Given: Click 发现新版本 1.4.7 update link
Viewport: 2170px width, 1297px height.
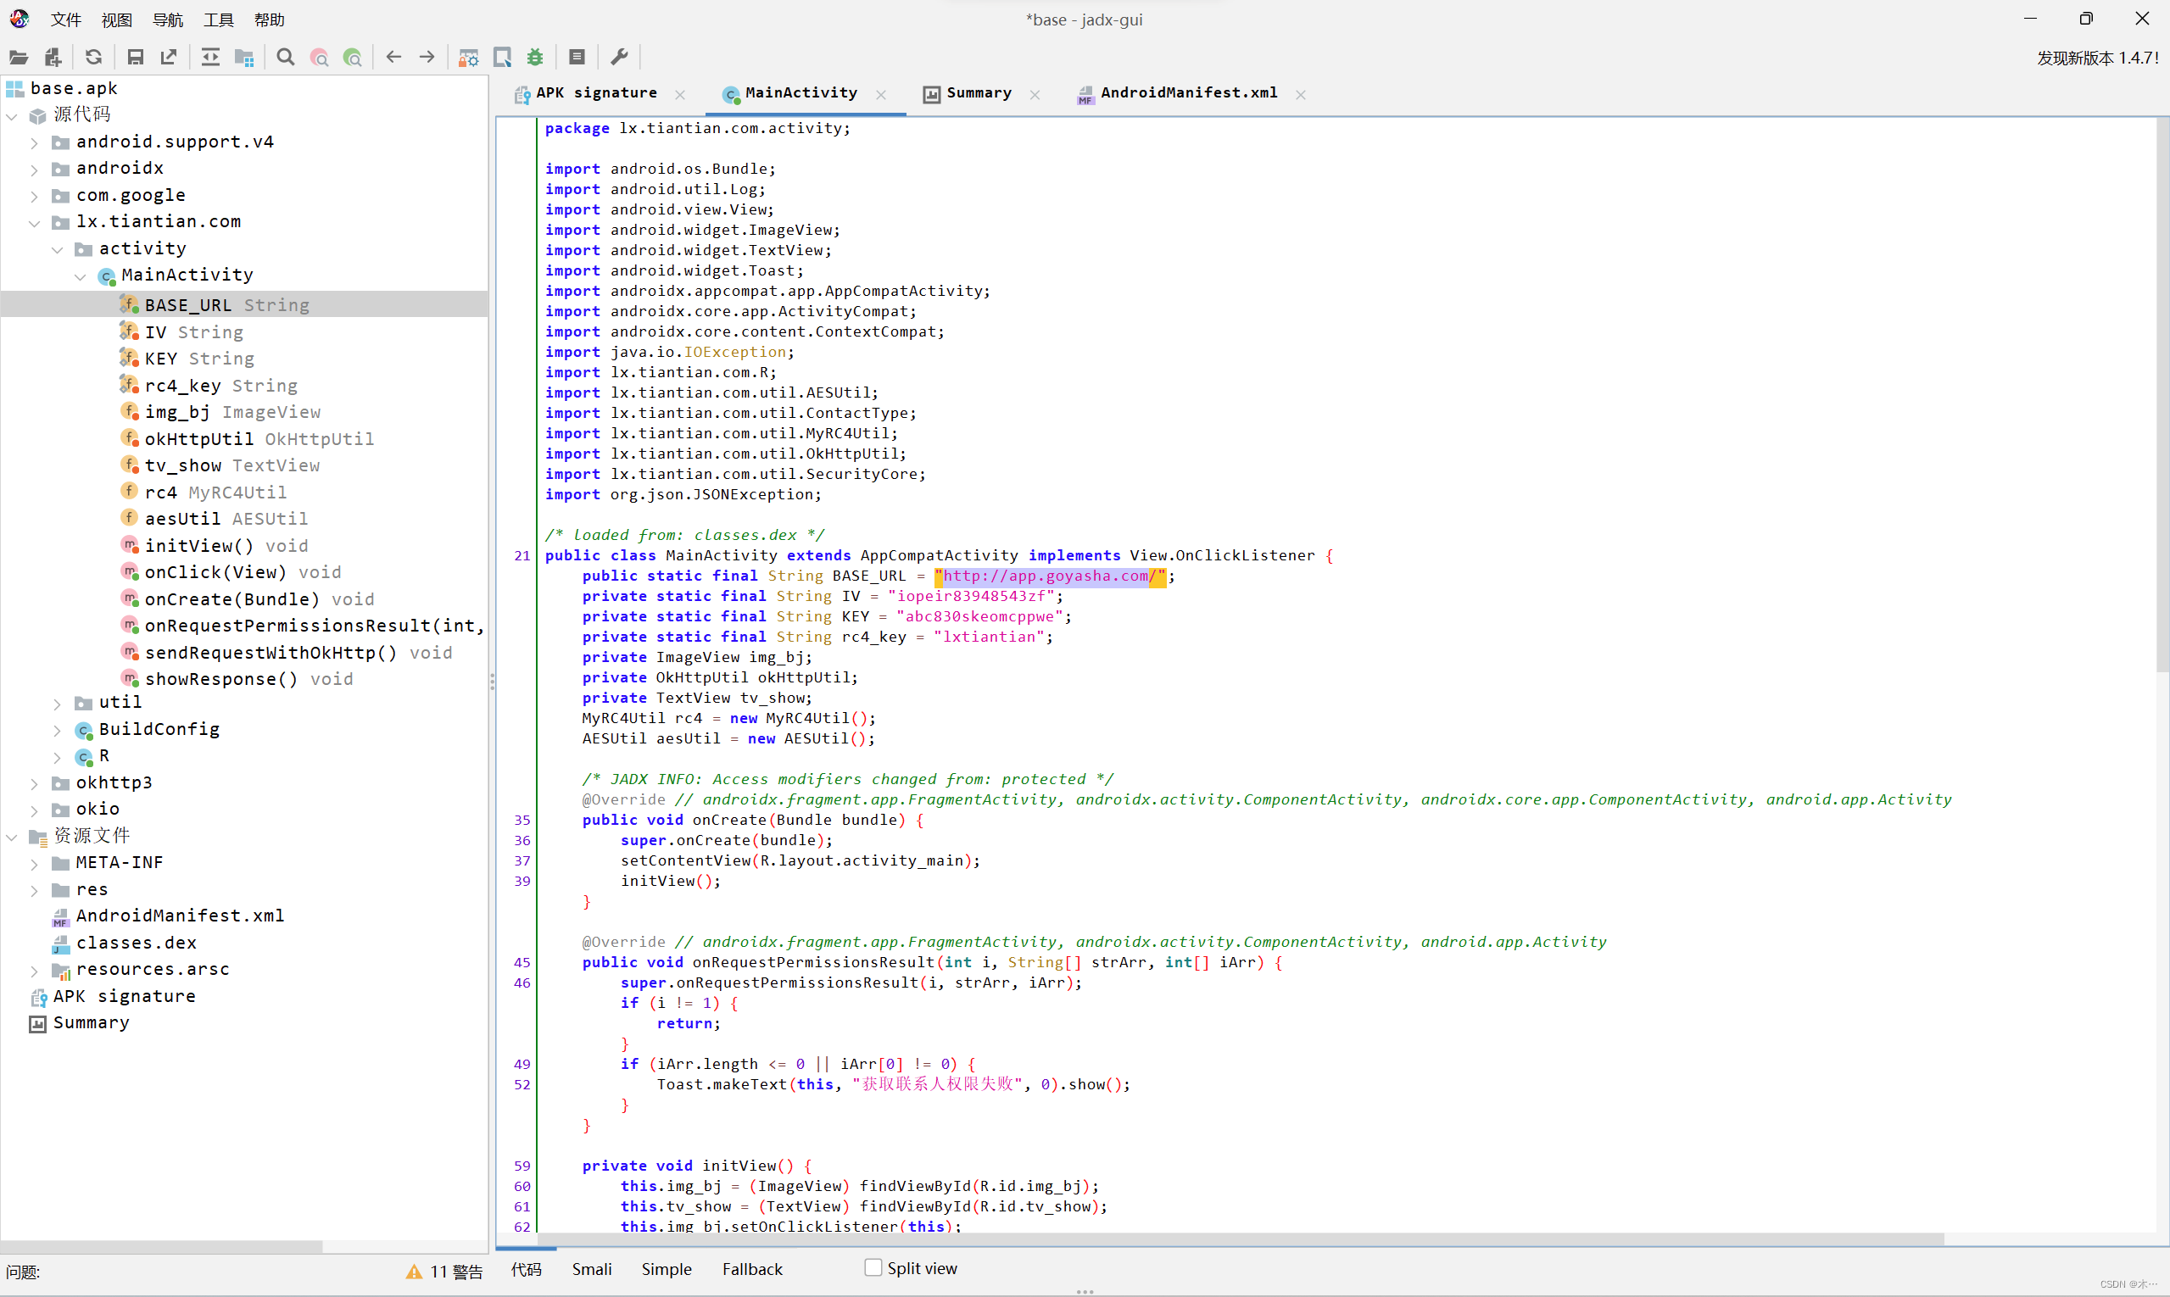Looking at the screenshot, I should 2096,58.
